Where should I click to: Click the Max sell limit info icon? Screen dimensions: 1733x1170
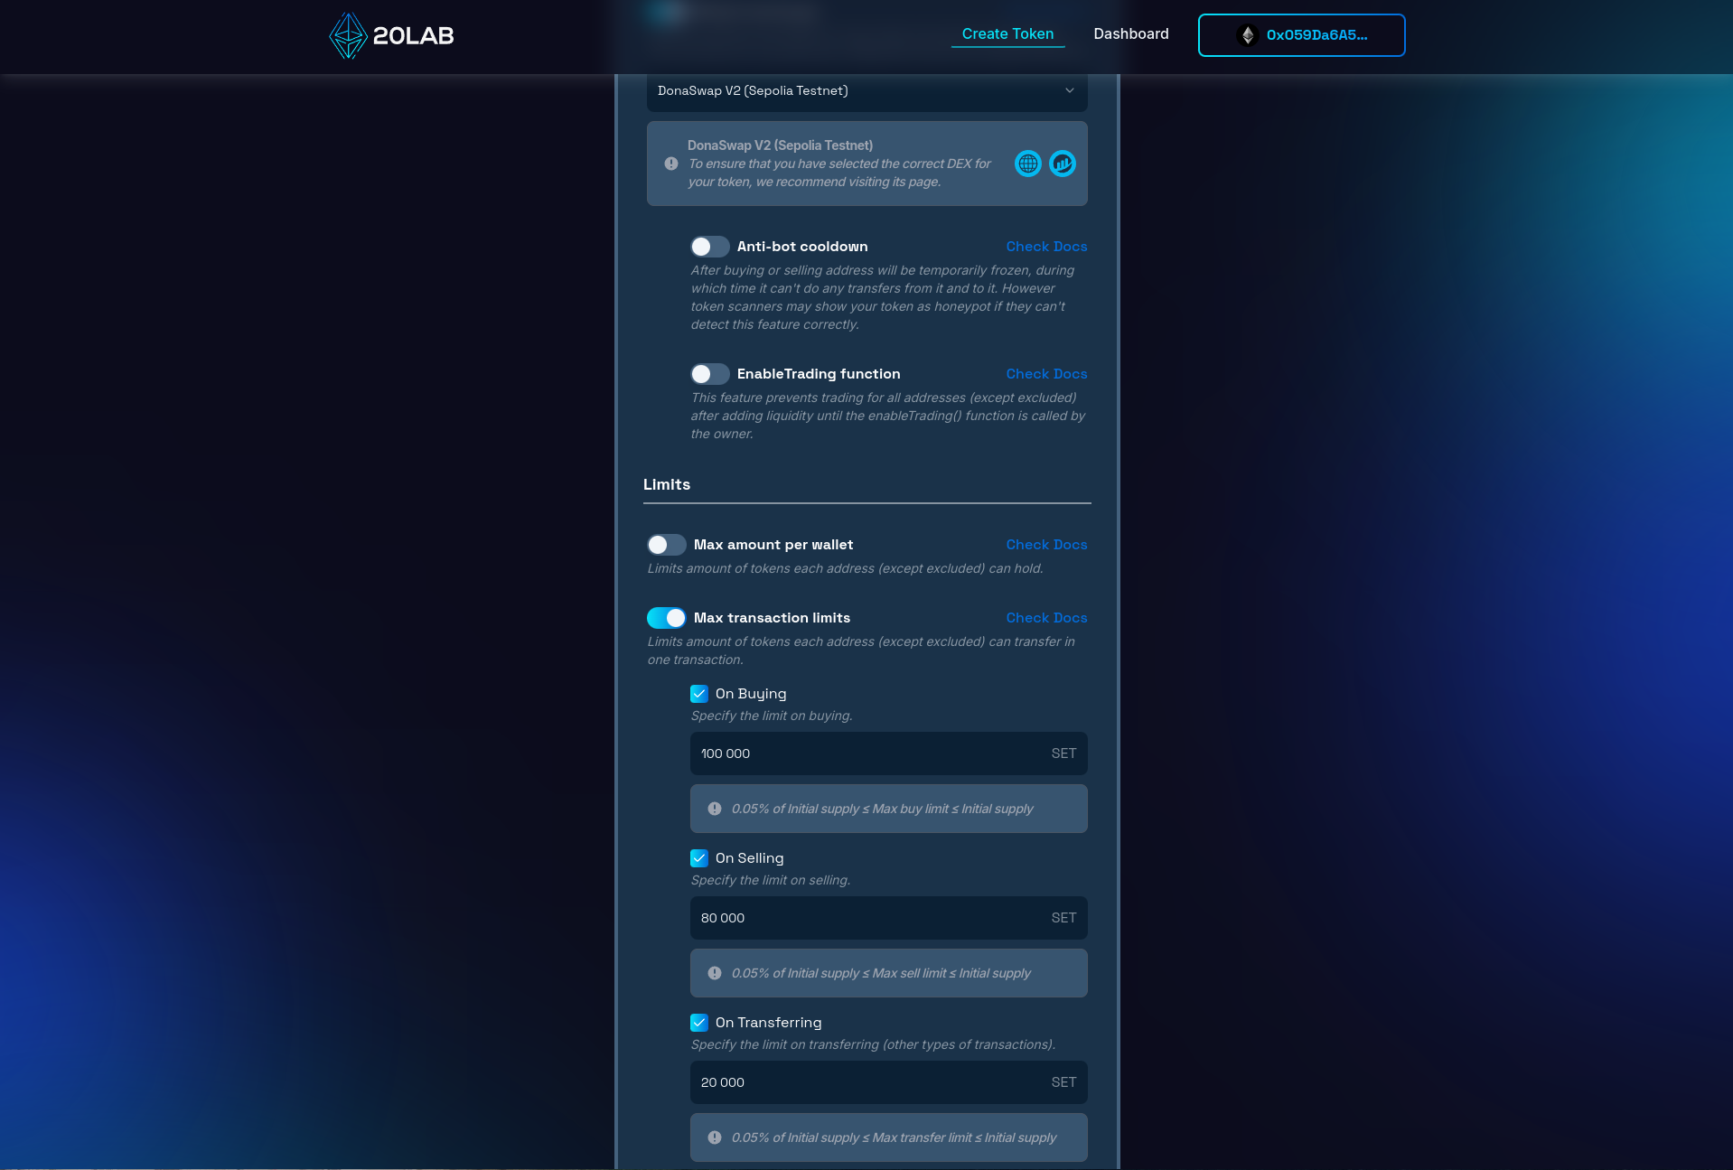[x=715, y=973]
